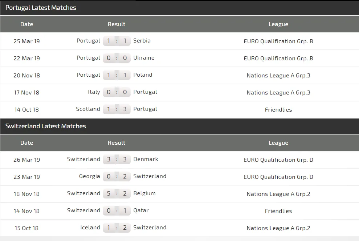359x241 pixels.
Task: Click the League column header in Switzerland table
Action: (278, 143)
